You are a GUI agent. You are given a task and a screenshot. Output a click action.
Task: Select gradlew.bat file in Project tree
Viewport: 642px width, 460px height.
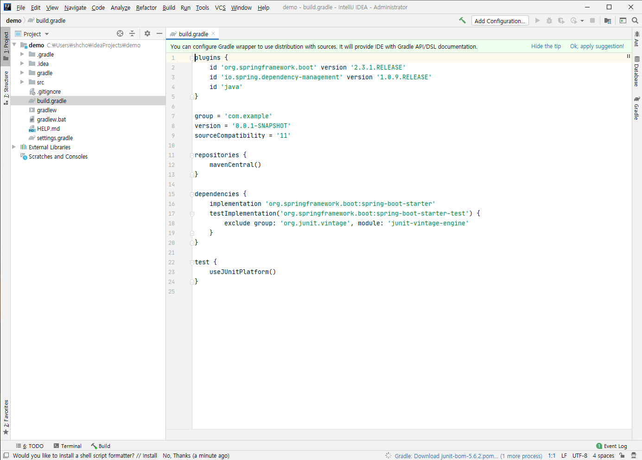pos(51,119)
